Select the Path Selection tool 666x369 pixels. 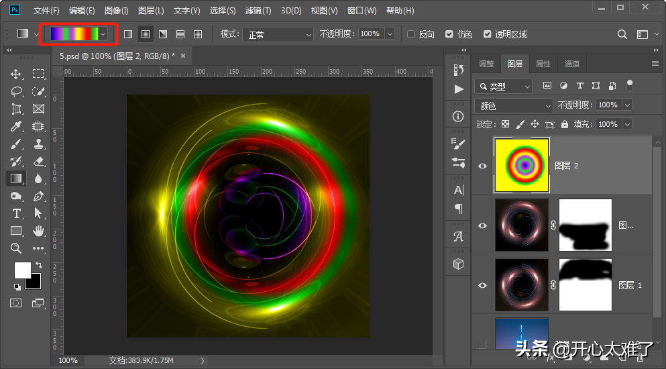click(x=38, y=213)
